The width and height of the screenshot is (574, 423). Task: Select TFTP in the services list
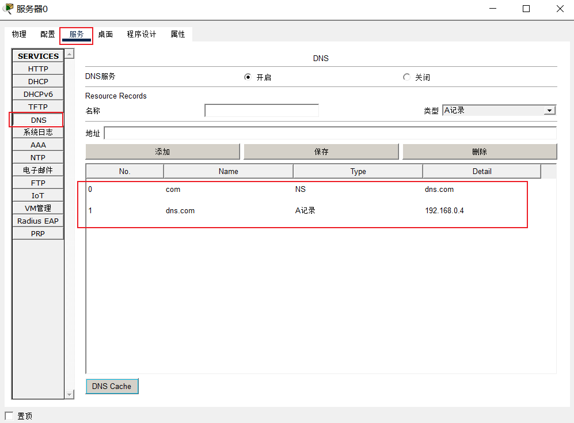(38, 107)
